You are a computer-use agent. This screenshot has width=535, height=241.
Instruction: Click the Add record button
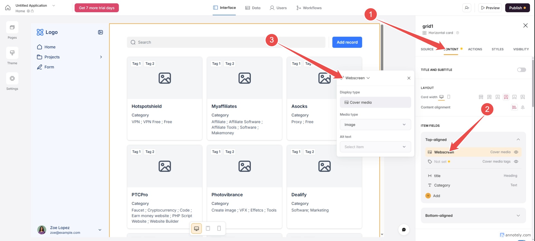point(347,42)
